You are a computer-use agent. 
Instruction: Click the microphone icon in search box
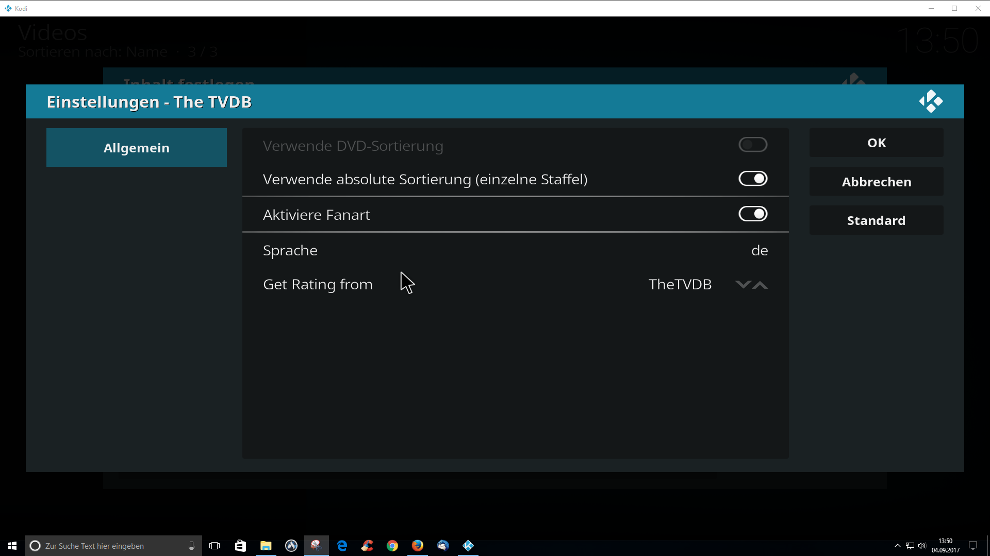click(191, 546)
